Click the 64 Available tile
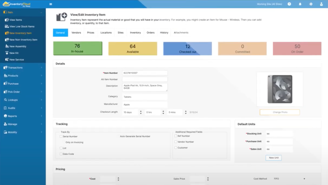The height and width of the screenshot is (185, 328). [x=133, y=49]
